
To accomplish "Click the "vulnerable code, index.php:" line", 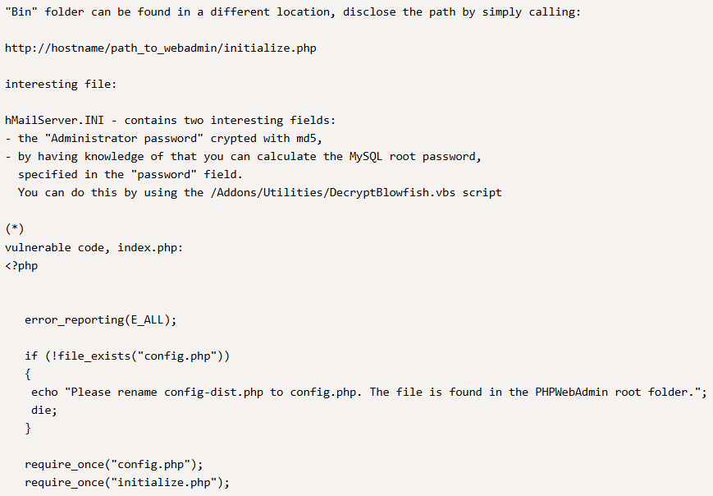I will tap(94, 247).
